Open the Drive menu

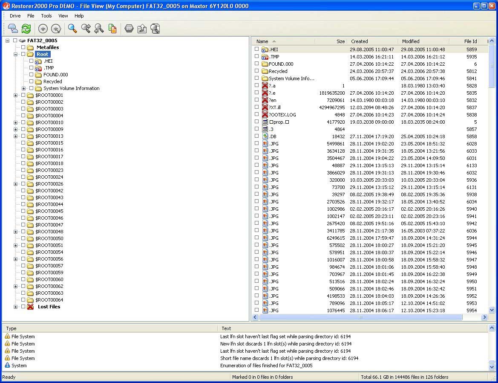(x=15, y=16)
